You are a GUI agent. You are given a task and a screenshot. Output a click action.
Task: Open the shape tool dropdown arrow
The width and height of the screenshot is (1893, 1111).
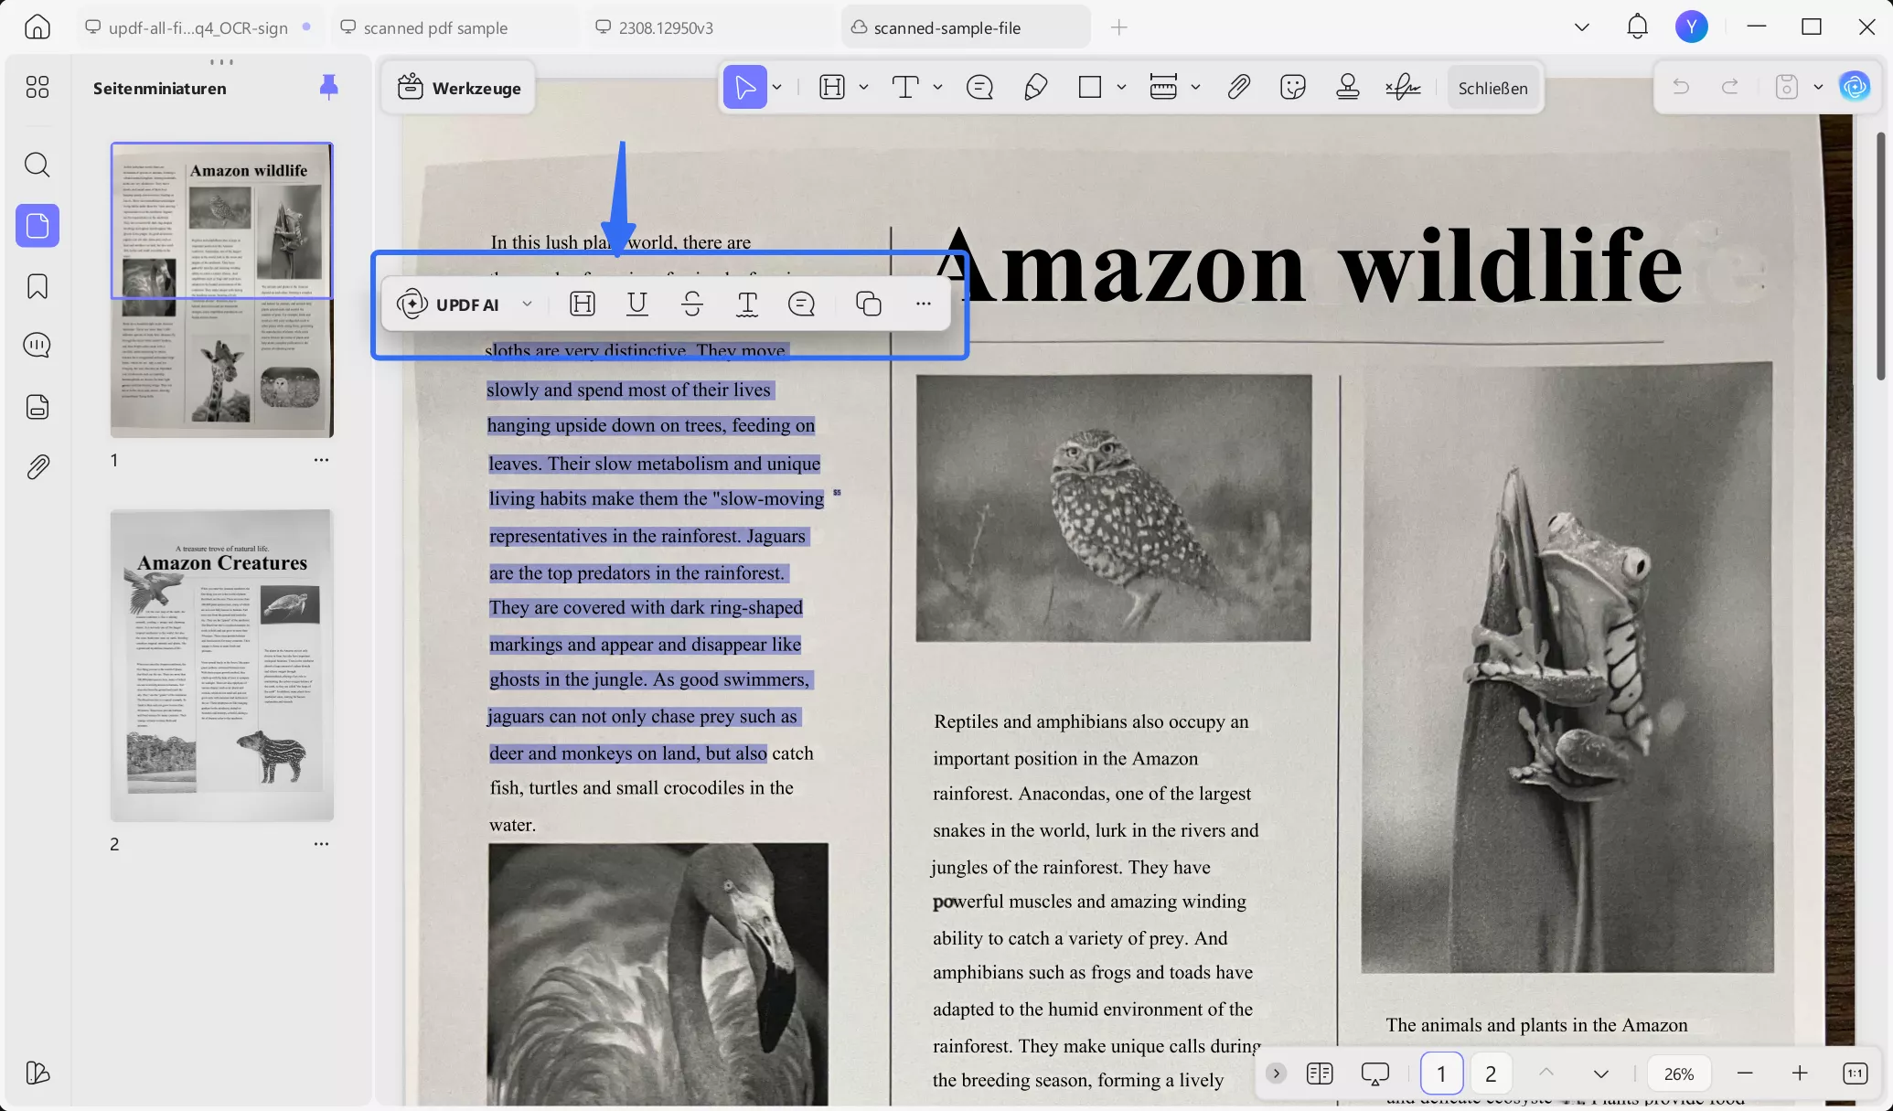tap(1121, 88)
